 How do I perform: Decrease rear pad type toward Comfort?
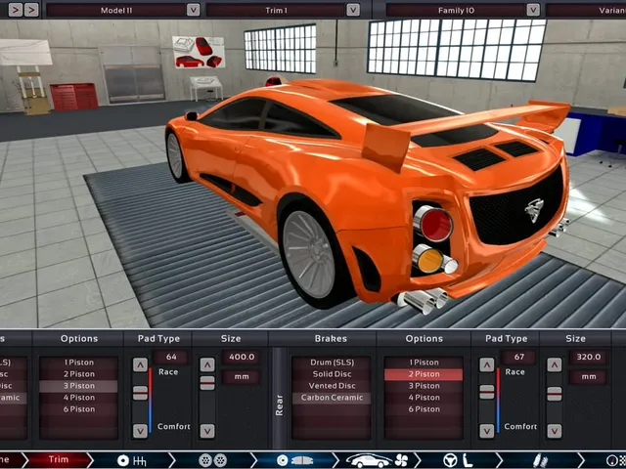487,431
